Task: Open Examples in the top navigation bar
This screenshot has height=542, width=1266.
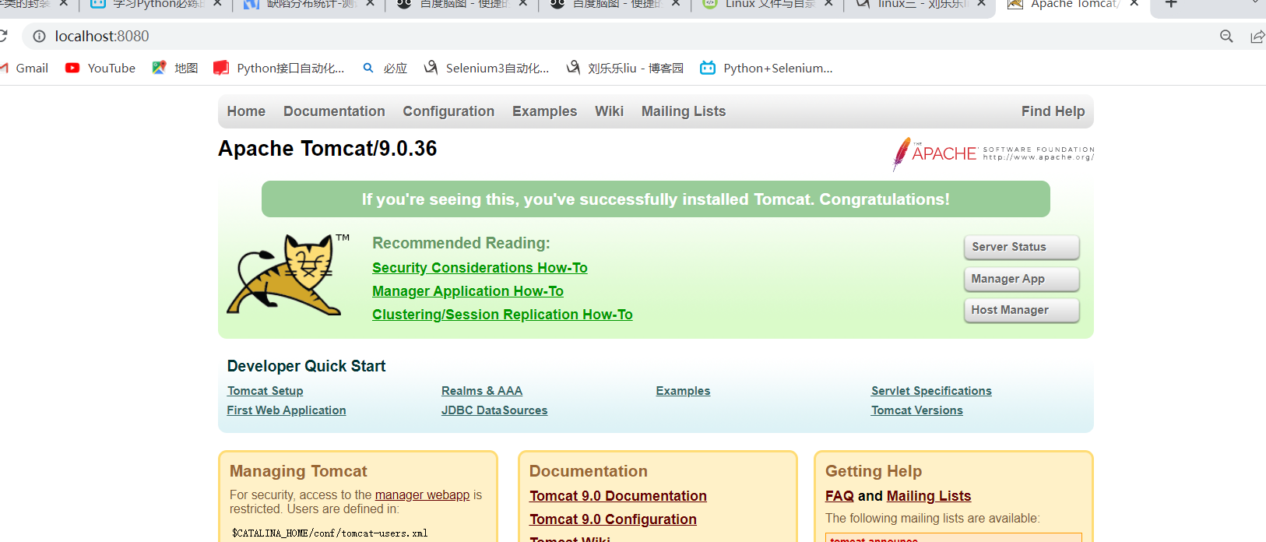Action: point(544,111)
